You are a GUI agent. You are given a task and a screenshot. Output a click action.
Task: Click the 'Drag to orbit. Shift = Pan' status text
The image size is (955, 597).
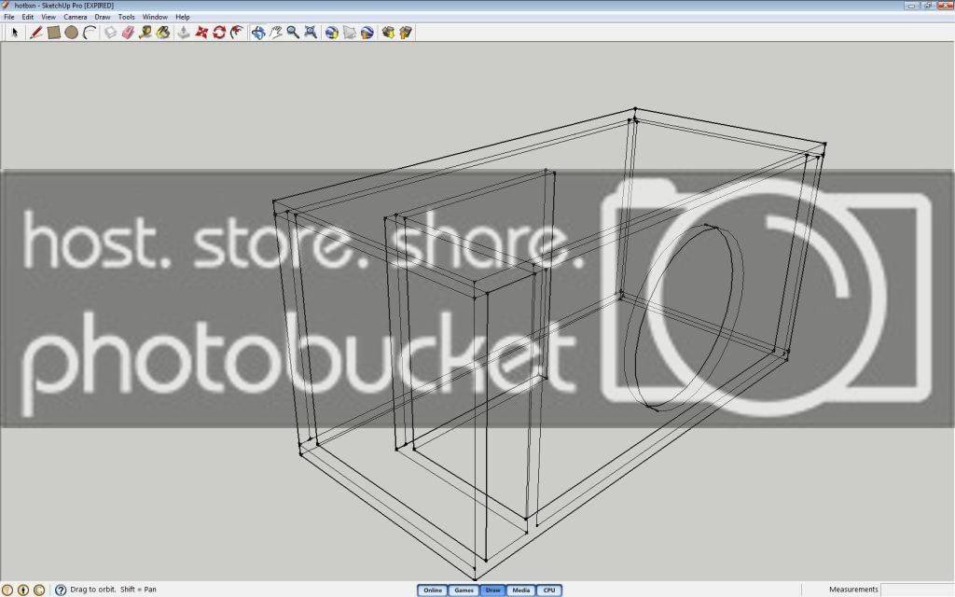tap(113, 590)
